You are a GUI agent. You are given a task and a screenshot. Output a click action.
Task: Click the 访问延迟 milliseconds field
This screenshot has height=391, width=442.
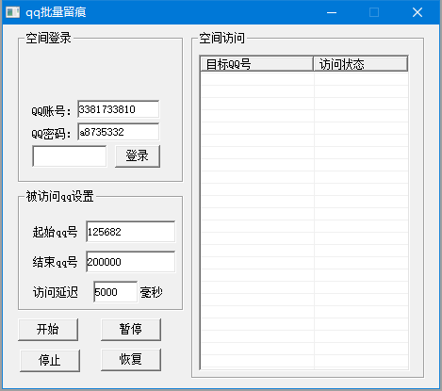(115, 292)
